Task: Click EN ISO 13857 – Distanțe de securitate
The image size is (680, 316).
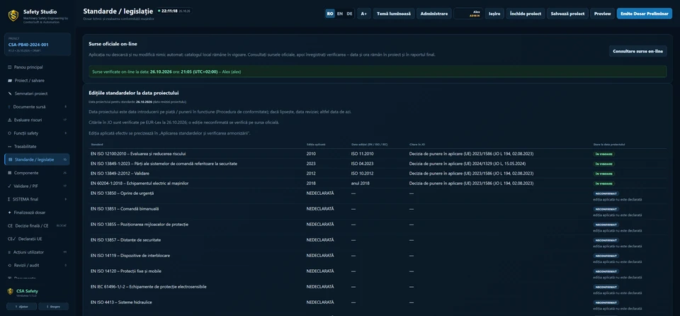Action: pyautogui.click(x=126, y=240)
